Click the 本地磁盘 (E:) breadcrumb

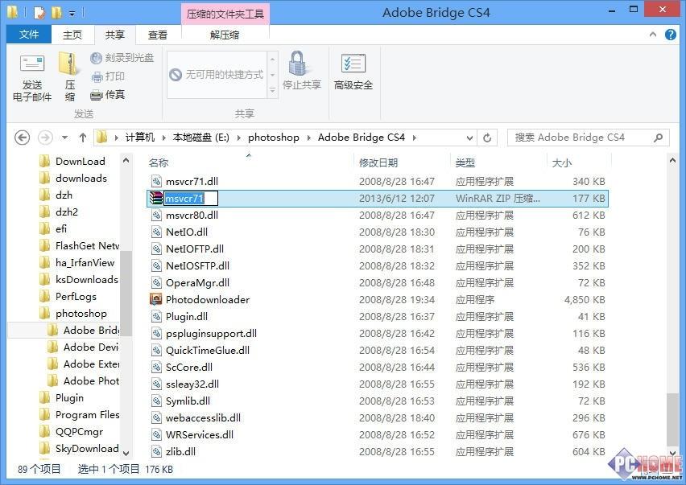[x=200, y=138]
